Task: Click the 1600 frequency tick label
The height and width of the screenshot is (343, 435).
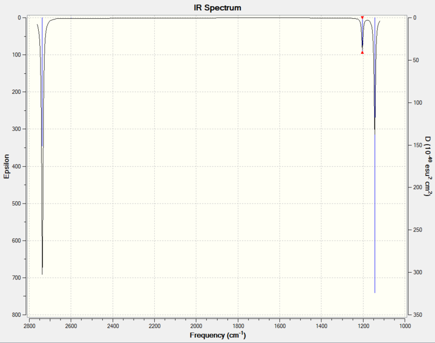Action: (280, 326)
